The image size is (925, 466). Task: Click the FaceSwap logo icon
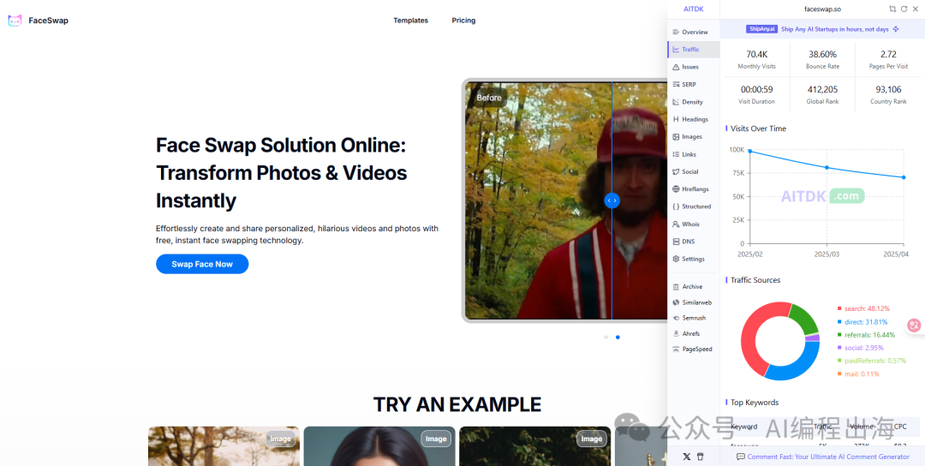(15, 21)
